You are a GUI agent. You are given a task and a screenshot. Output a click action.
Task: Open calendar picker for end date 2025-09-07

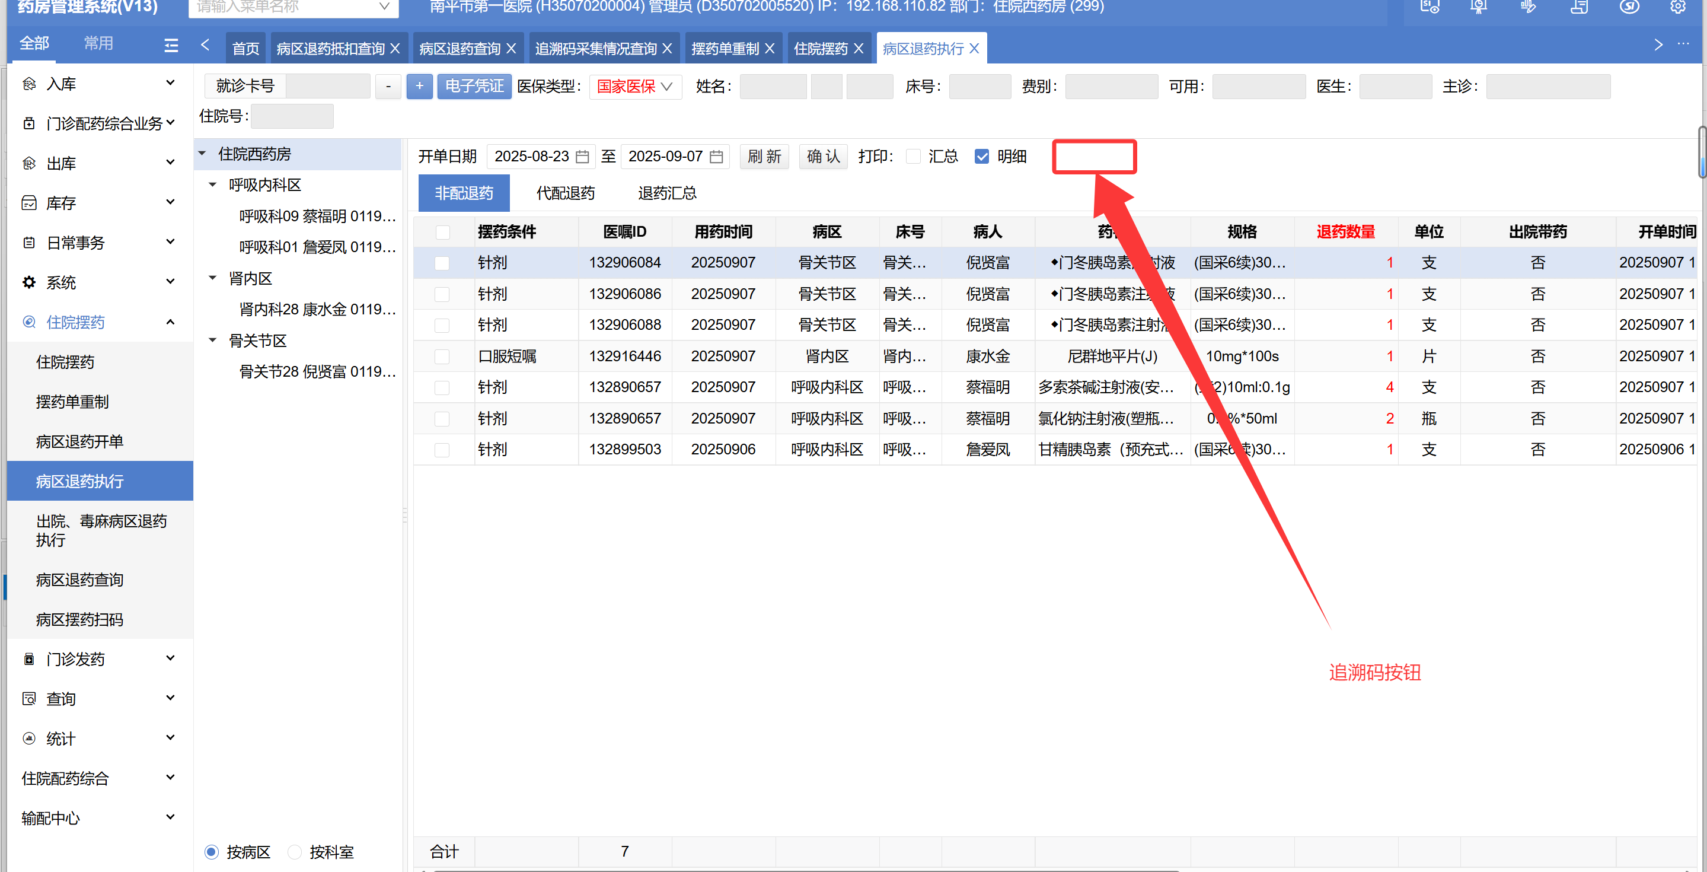pos(716,157)
